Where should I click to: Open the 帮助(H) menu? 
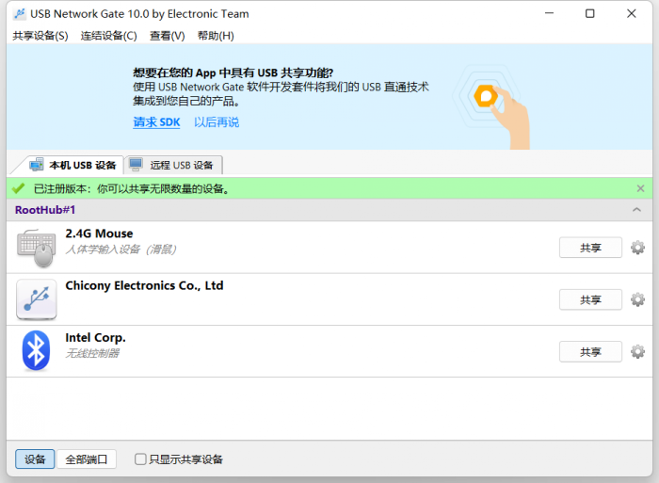click(x=216, y=36)
